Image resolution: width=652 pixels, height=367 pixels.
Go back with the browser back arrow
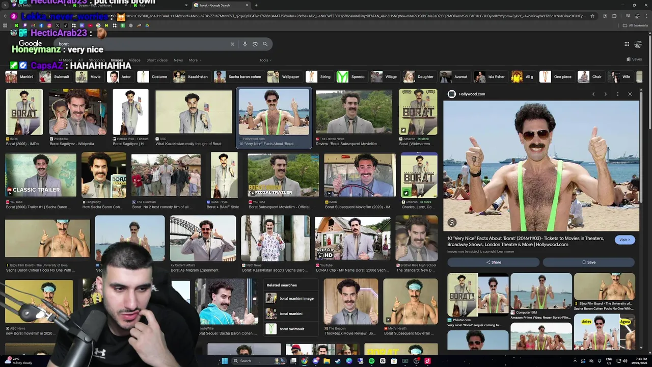5,16
